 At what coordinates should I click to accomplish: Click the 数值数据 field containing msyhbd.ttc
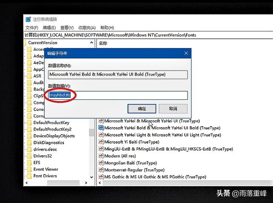pos(118,95)
